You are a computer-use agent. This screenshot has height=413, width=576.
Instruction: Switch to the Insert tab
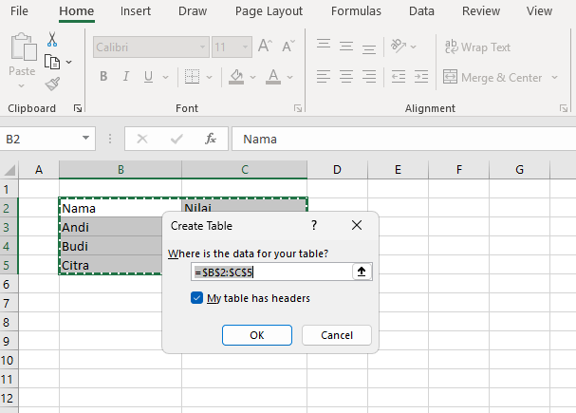pyautogui.click(x=135, y=11)
